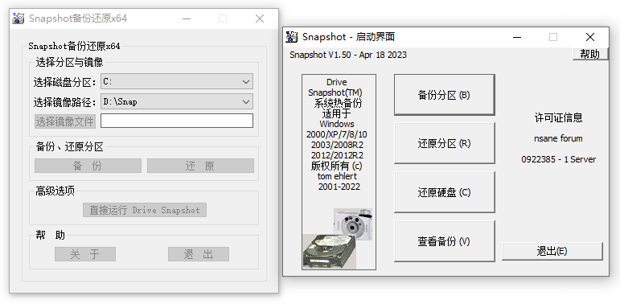
Task: Click the 备份、还原分区 group label
Action: 70,147
